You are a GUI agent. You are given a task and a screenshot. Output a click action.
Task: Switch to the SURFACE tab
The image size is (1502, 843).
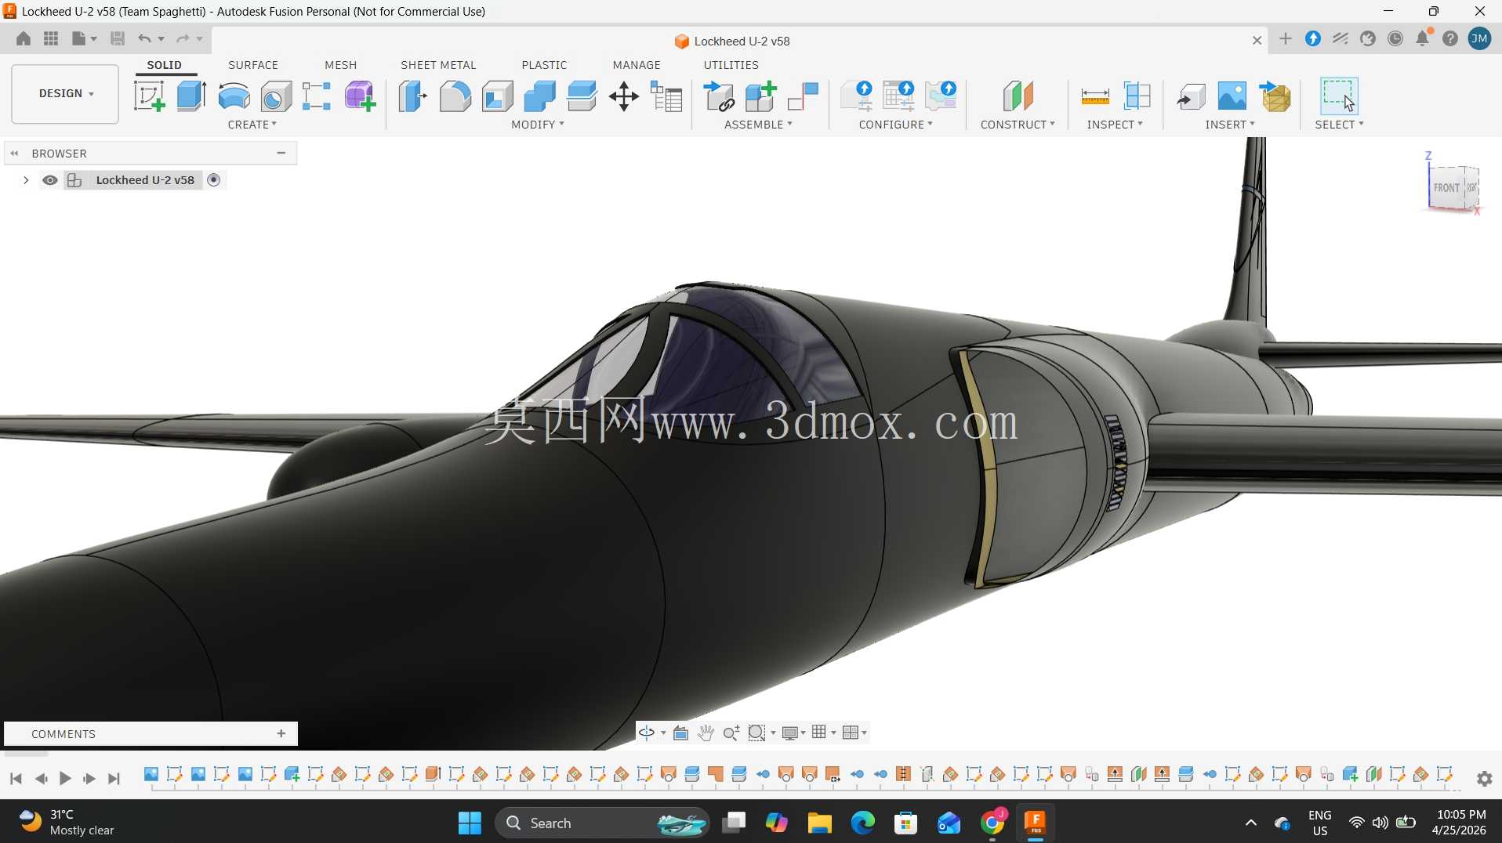[253, 65]
